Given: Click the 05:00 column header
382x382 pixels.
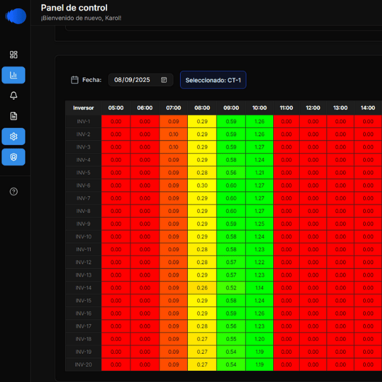Looking at the screenshot, I should (x=116, y=108).
